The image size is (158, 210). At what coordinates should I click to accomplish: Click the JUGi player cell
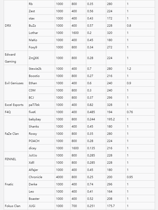click(x=32, y=206)
